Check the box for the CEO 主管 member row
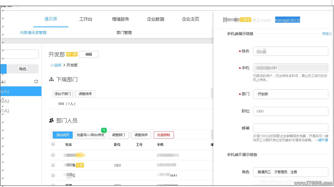 point(53,165)
